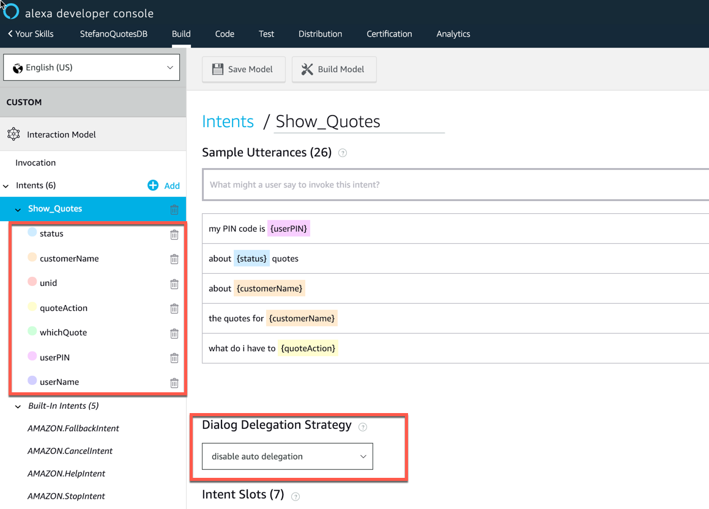This screenshot has width=709, height=509.
Task: Click the StefanoQuotesDB skill name
Action: [114, 34]
